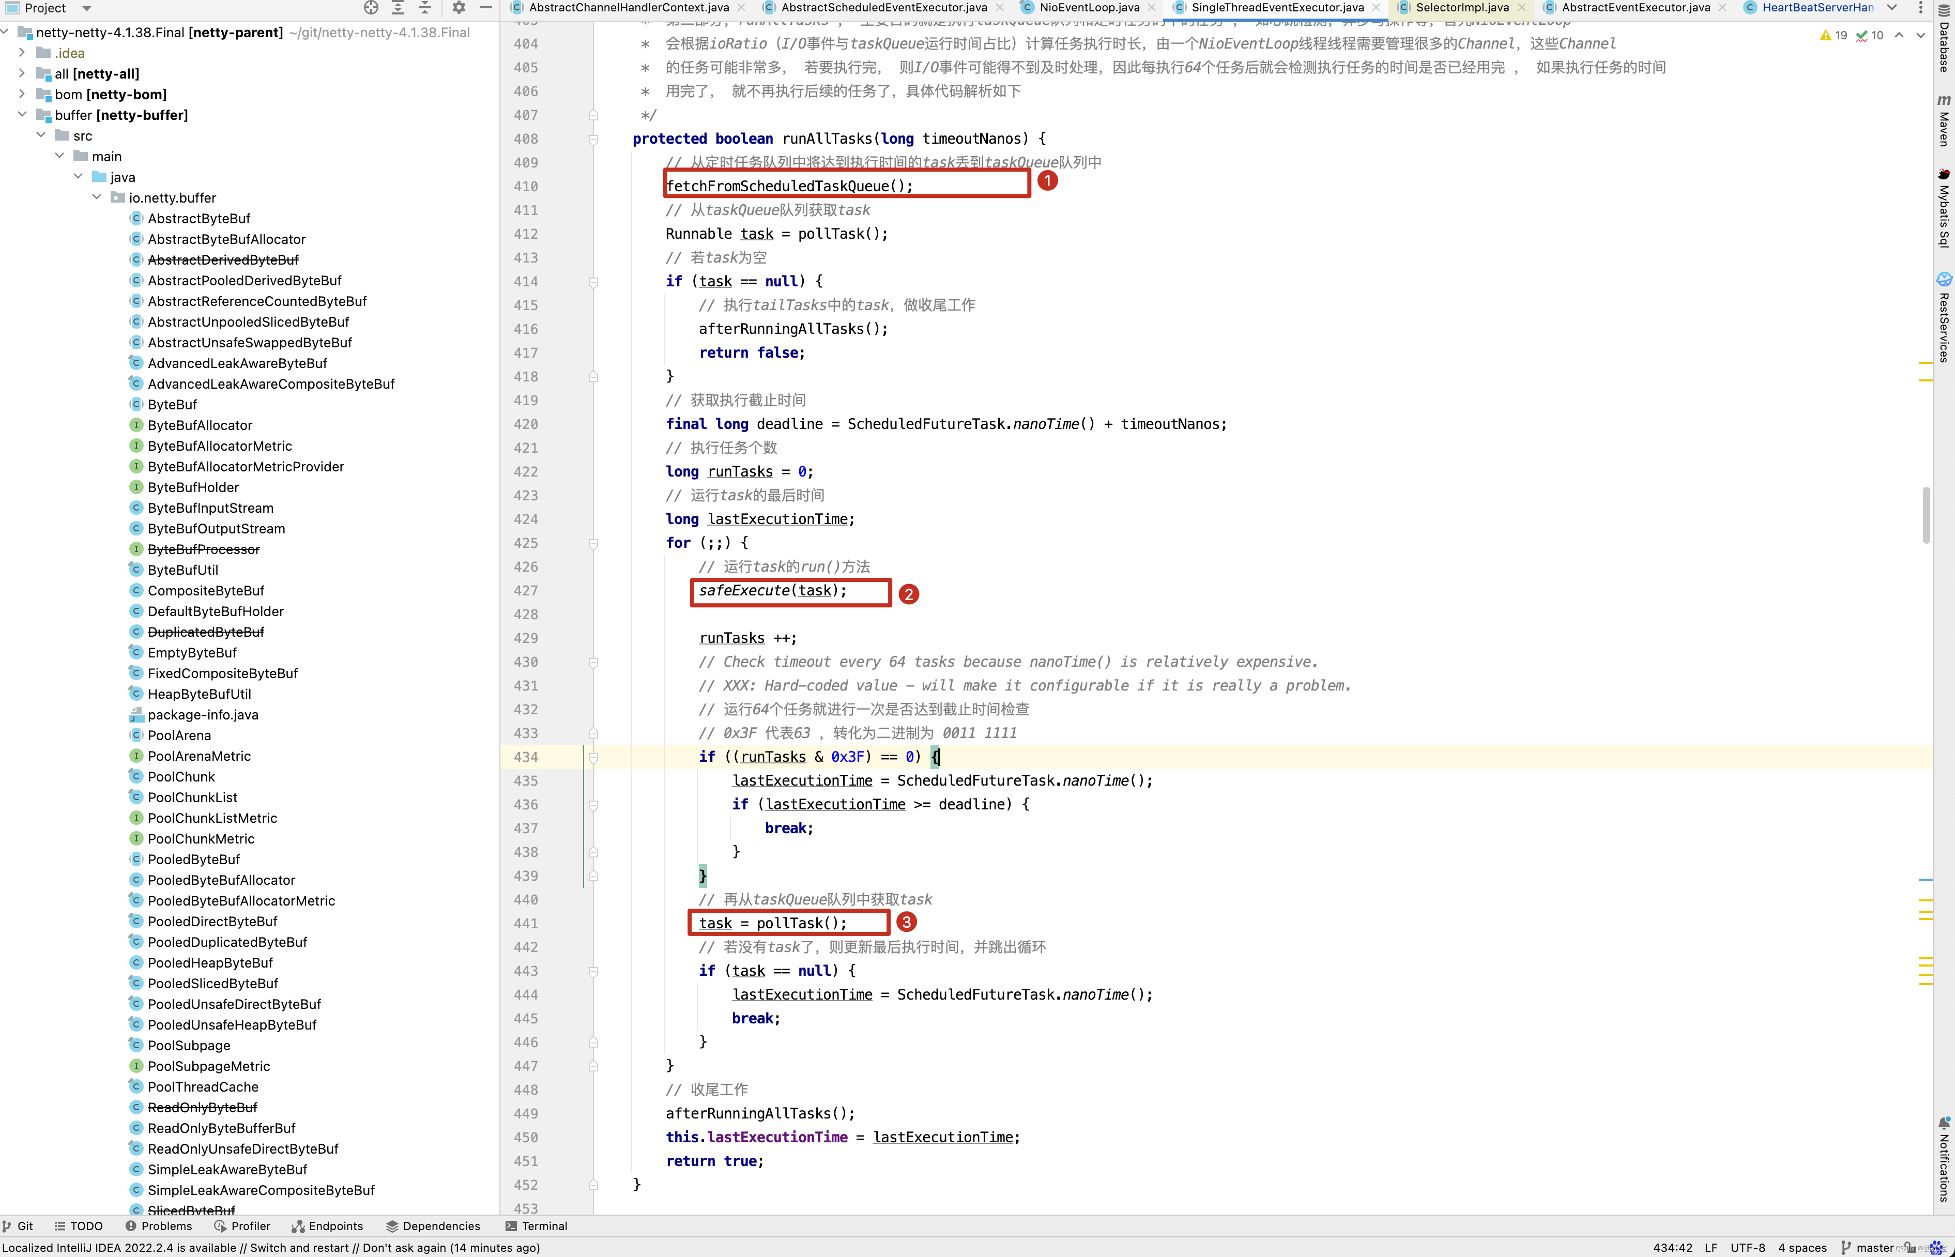The image size is (1955, 1257).
Task: Open the Project panel settings gear
Action: (459, 8)
